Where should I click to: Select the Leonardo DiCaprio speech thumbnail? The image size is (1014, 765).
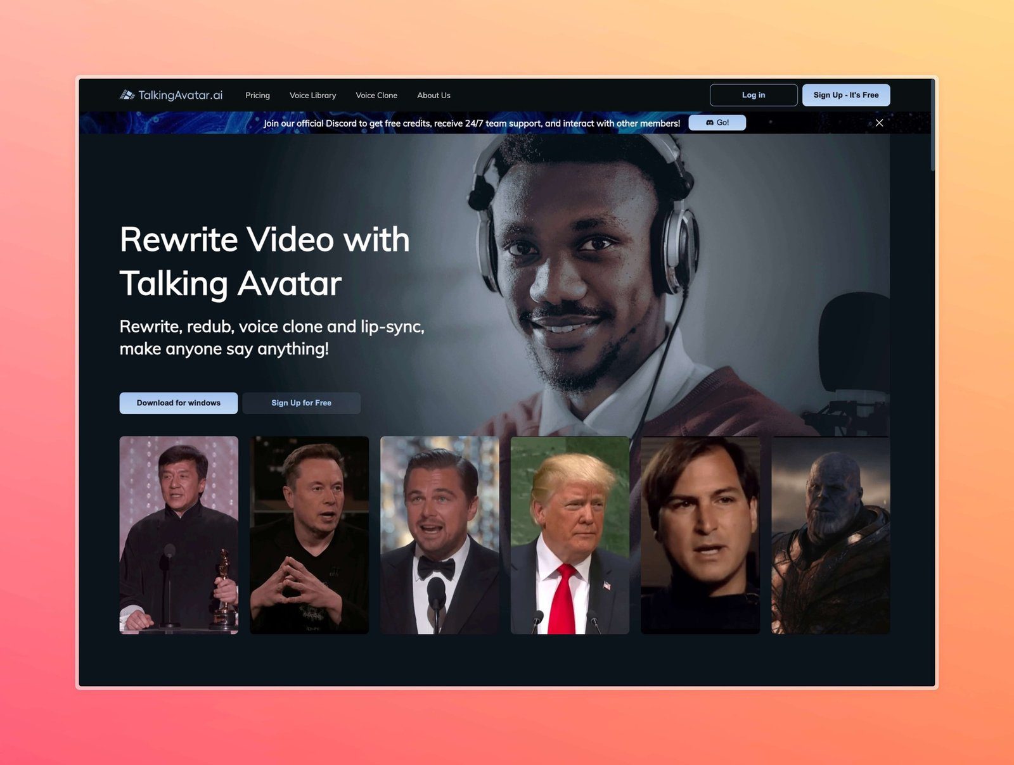439,534
